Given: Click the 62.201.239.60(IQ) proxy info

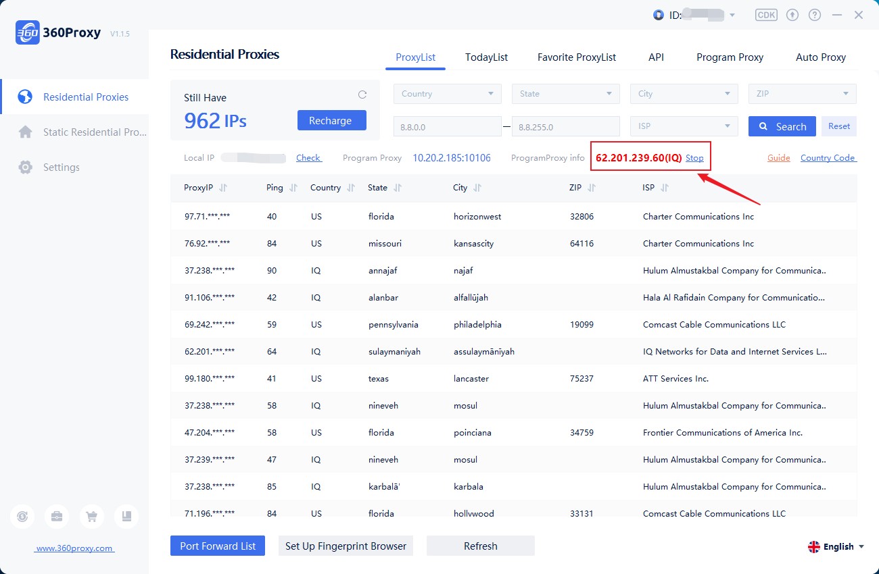Looking at the screenshot, I should coord(638,158).
